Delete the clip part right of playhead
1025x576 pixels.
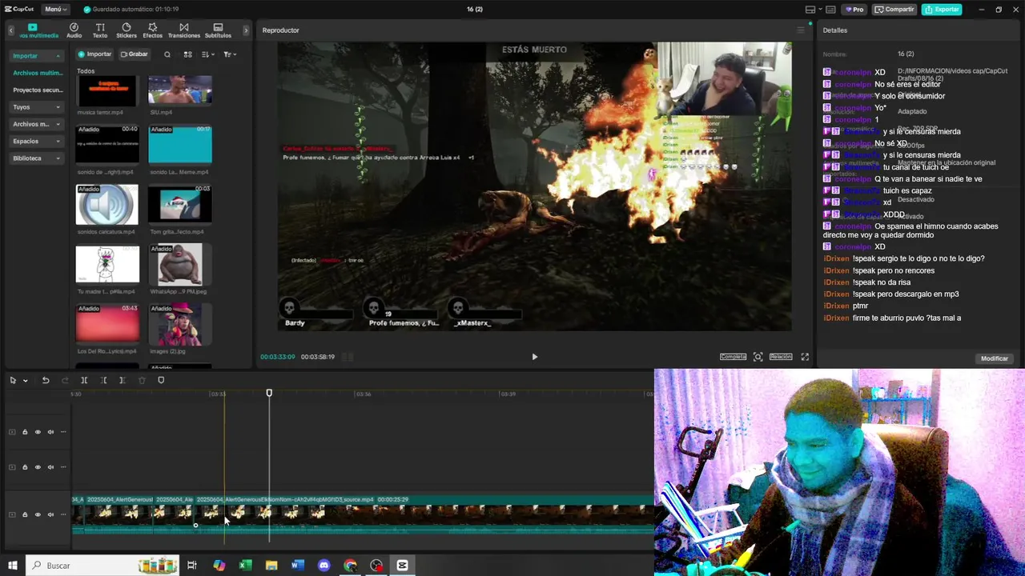pos(122,381)
